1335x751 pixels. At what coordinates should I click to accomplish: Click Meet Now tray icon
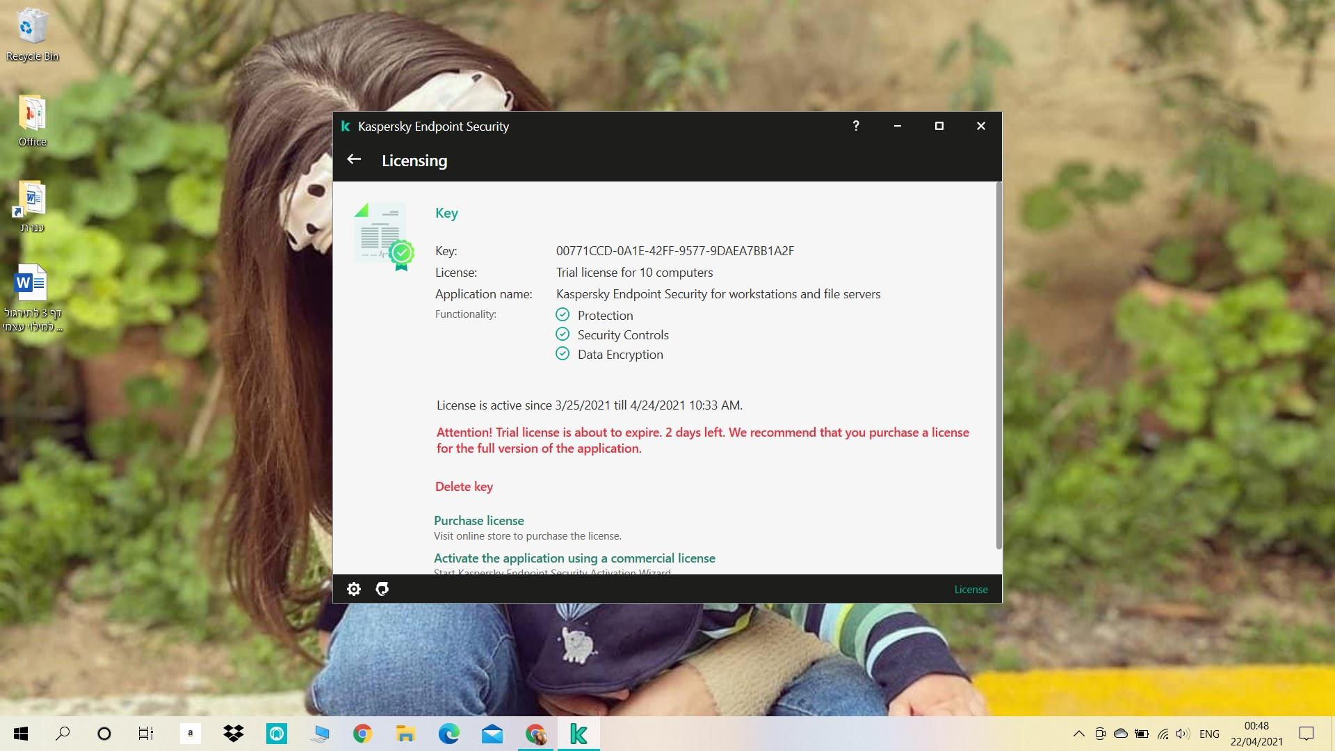[x=1100, y=734]
